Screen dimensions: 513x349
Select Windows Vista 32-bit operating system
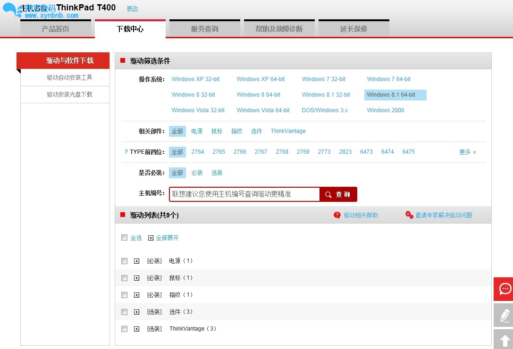[x=198, y=110]
